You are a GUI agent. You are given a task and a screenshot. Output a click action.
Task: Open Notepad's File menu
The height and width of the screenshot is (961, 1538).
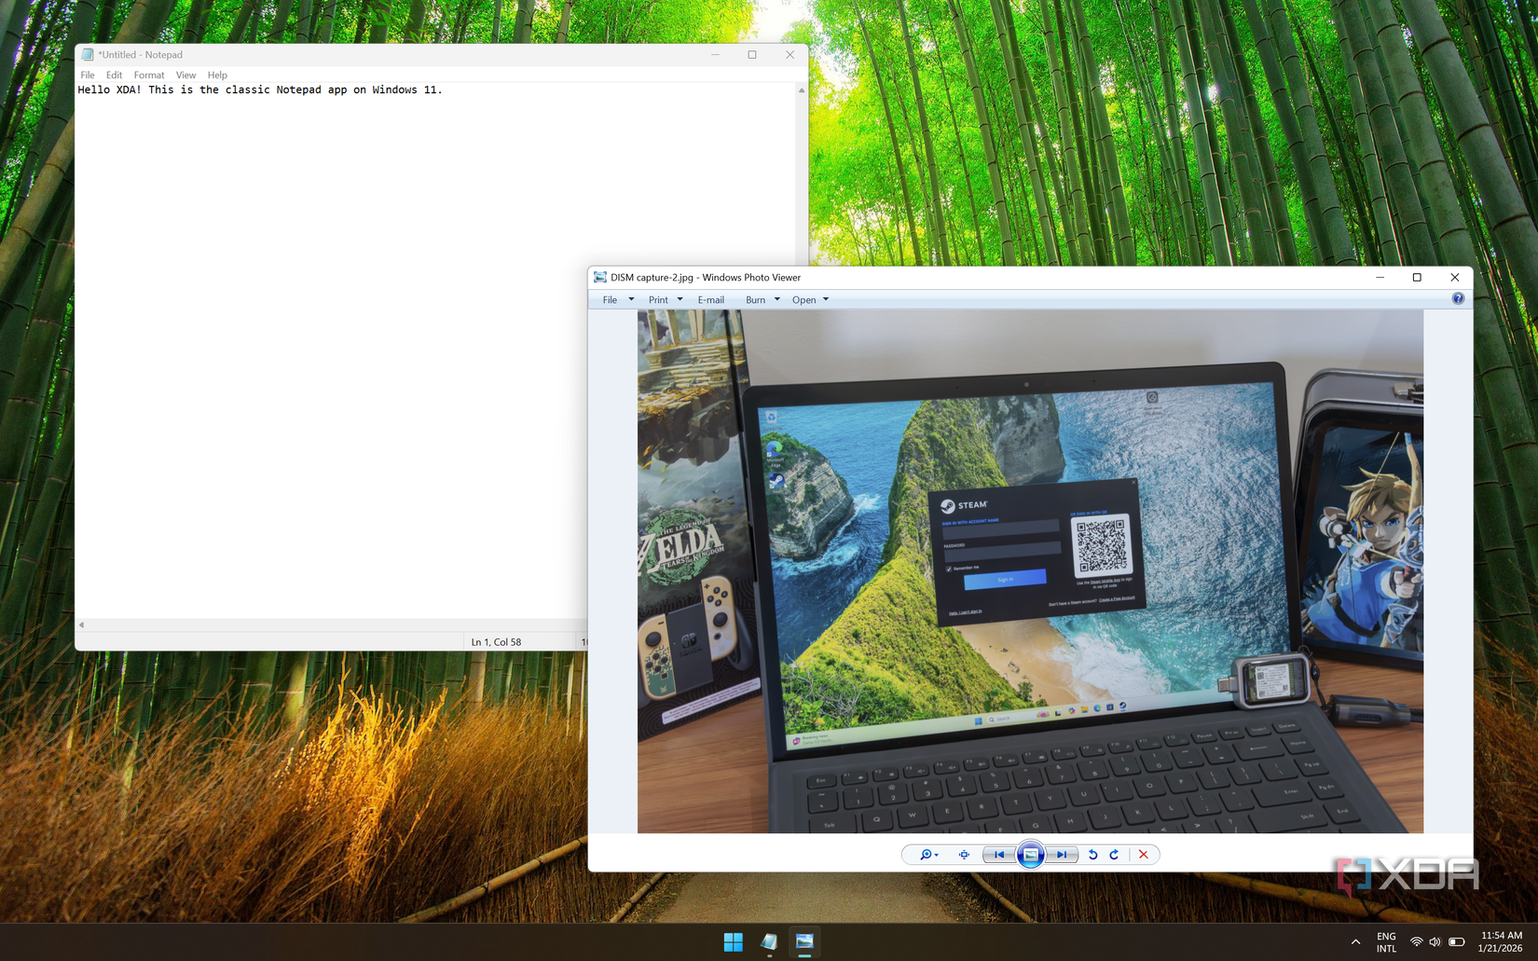pos(88,76)
